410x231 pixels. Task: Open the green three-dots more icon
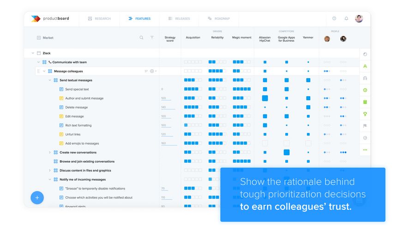point(365,150)
